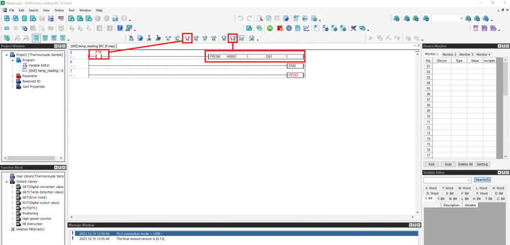
Task: Click the Scan button
Action: [x=448, y=164]
